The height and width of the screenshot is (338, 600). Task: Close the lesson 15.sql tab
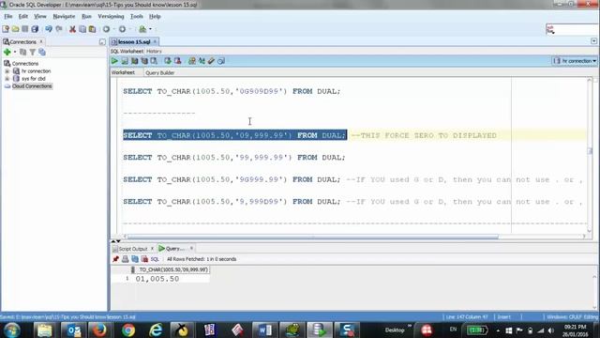tap(155, 41)
